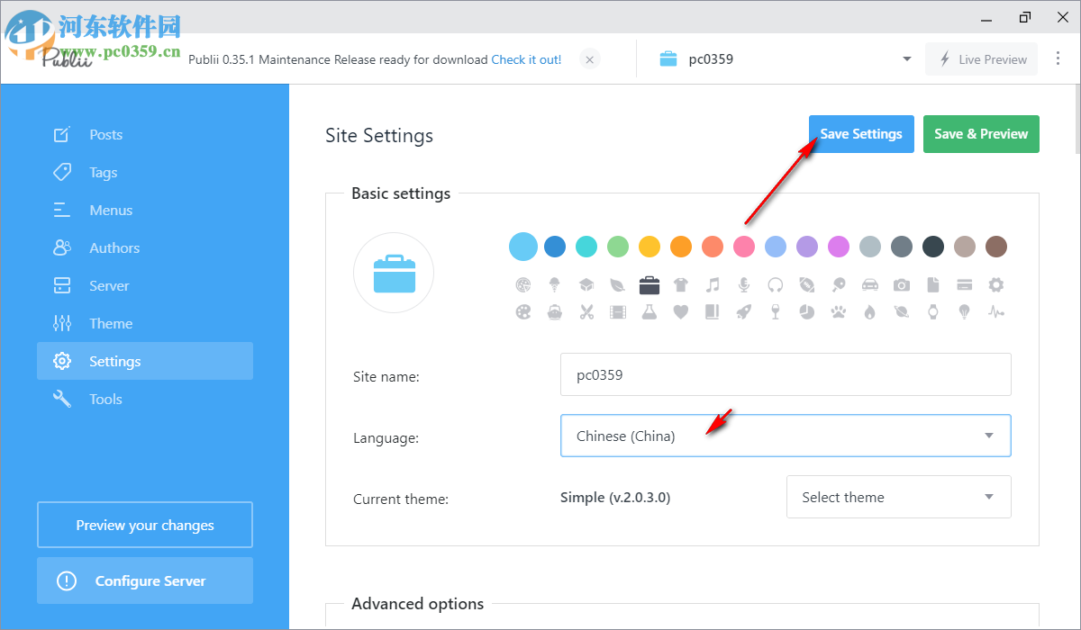The width and height of the screenshot is (1081, 630).
Task: Click the Save Settings button
Action: click(x=861, y=134)
